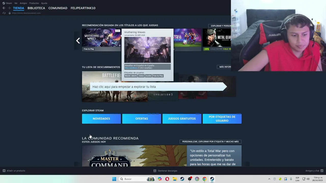Image resolution: width=326 pixels, height=183 pixels.
Task: Switch to the COMUNIDAD tab
Action: [58, 8]
